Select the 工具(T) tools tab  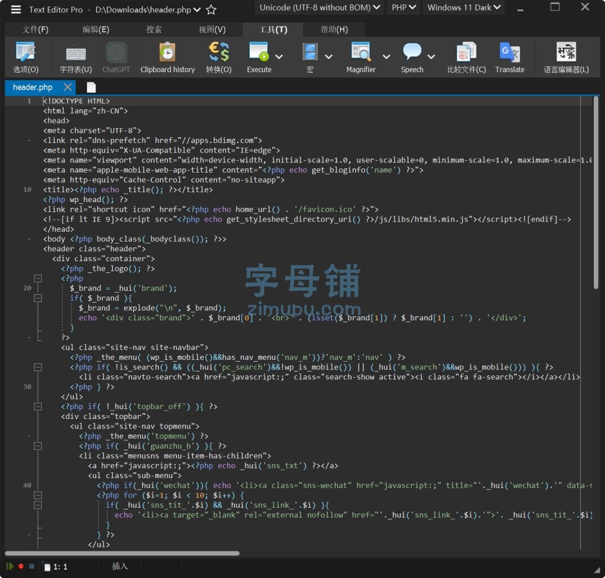pyautogui.click(x=273, y=30)
